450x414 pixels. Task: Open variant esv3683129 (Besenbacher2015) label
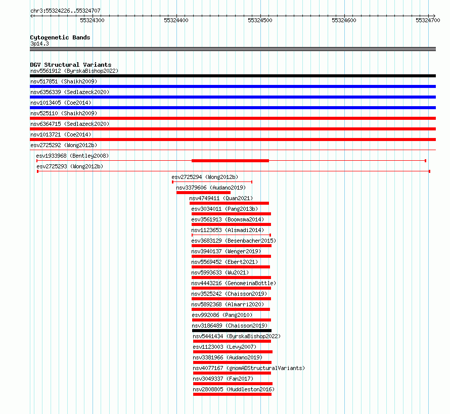(x=234, y=241)
